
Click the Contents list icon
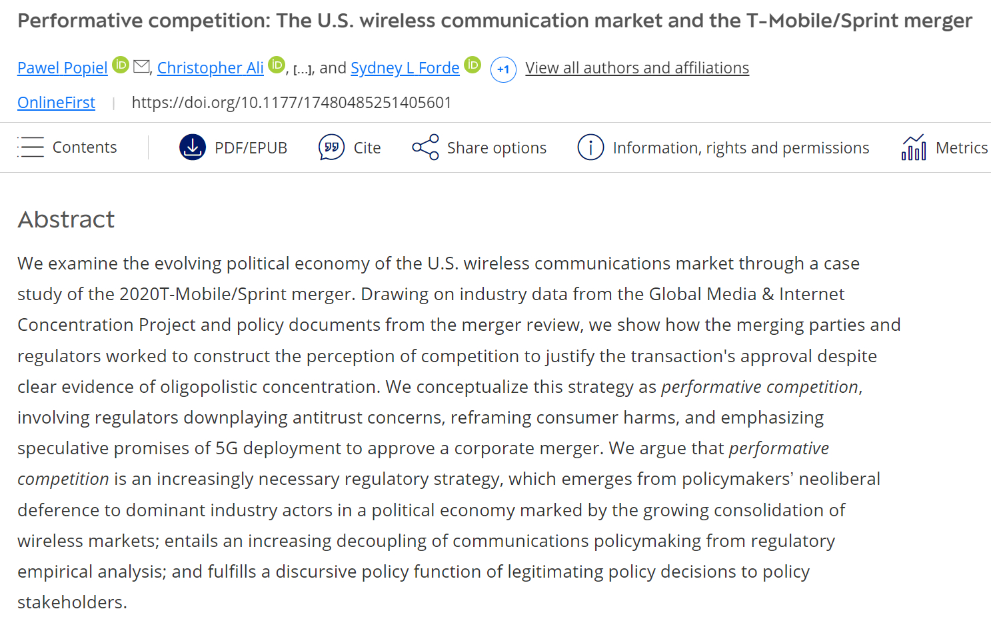(x=31, y=147)
